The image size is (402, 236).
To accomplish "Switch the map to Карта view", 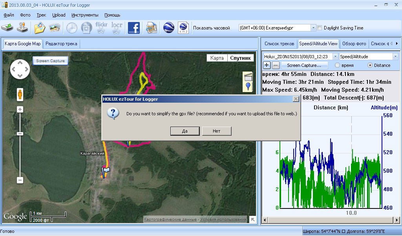I will click(217, 58).
